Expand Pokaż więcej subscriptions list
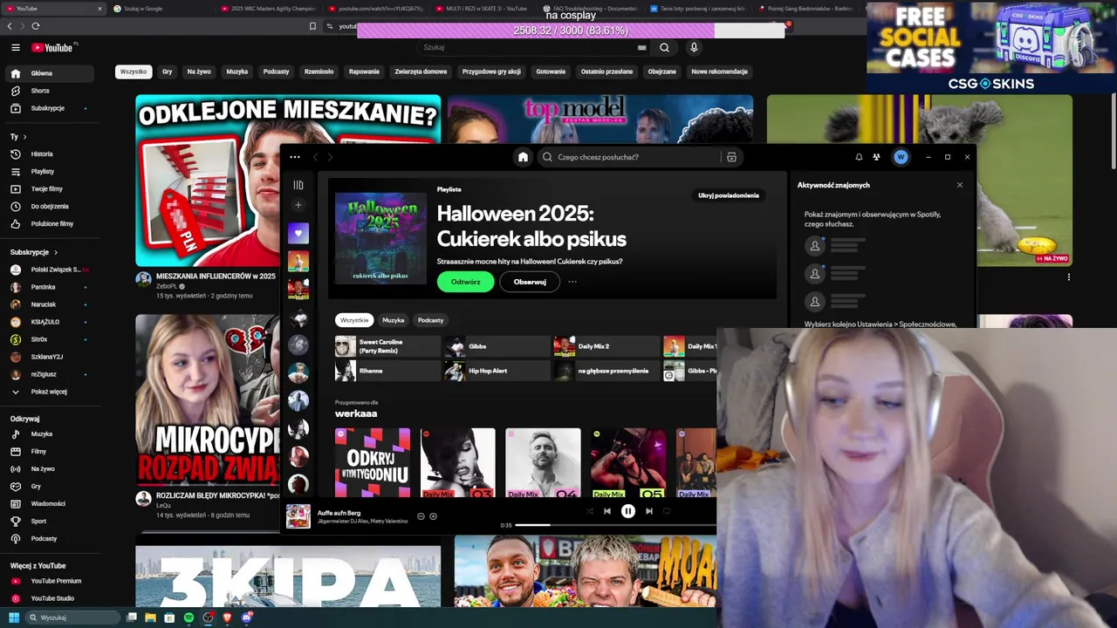 tap(49, 392)
